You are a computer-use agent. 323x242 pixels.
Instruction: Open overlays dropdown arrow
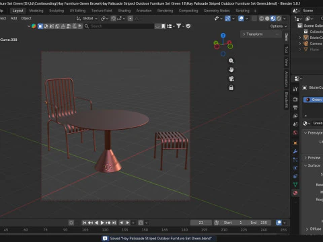[x=246, y=19]
